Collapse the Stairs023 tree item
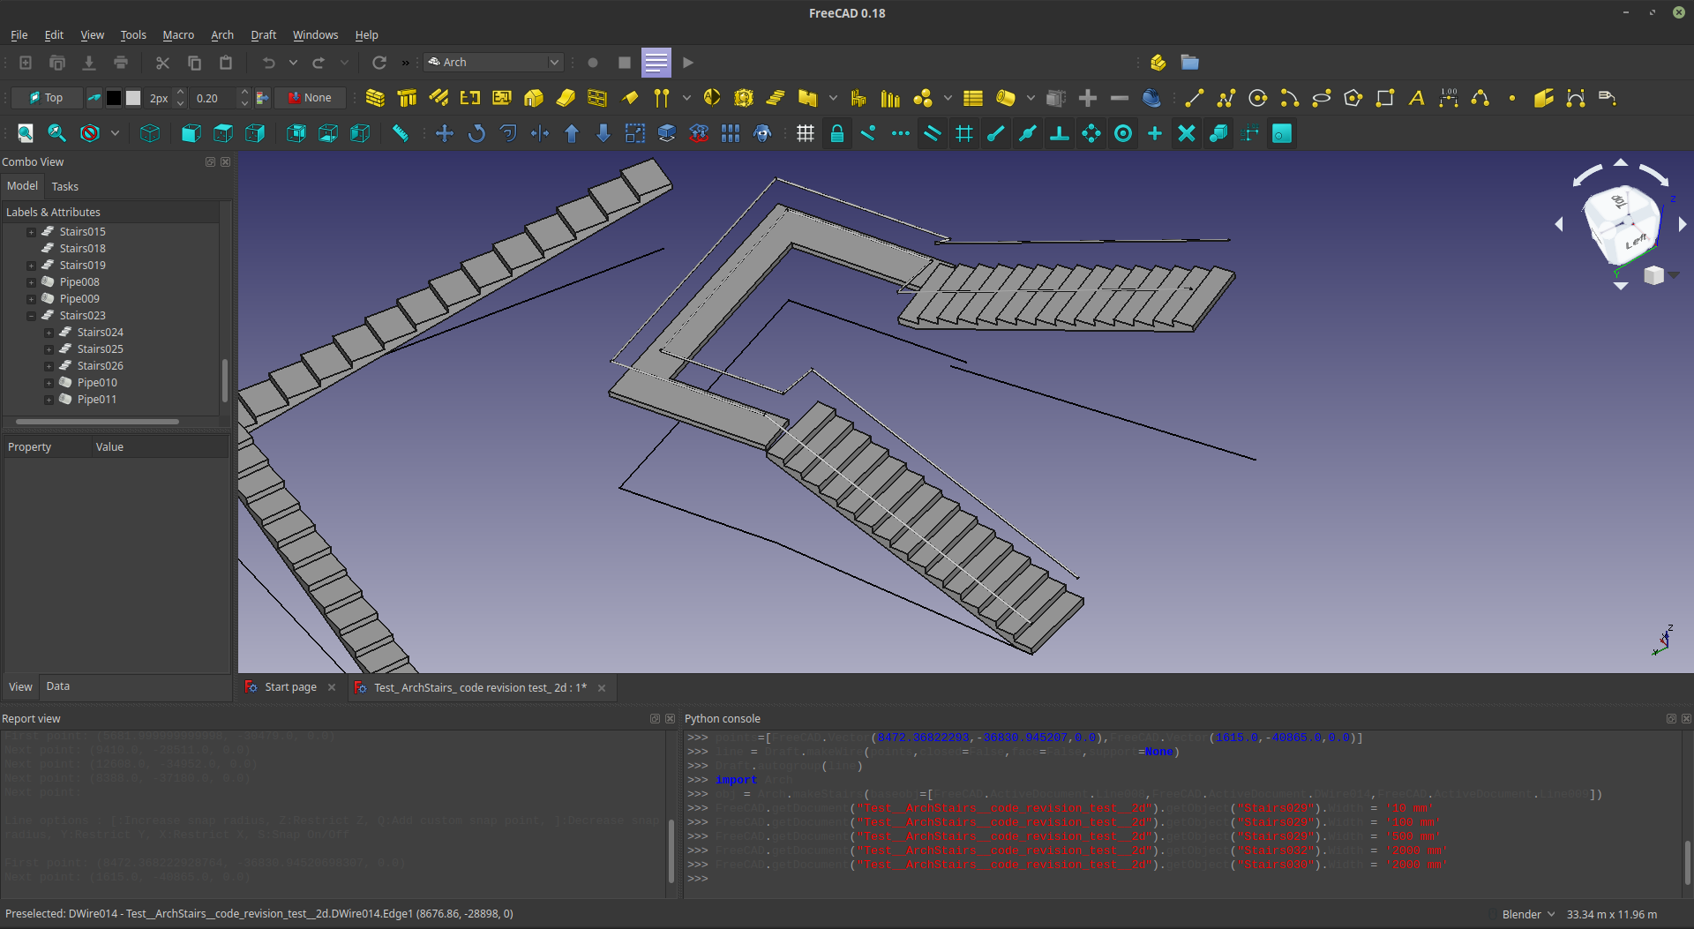The image size is (1694, 929). pyautogui.click(x=31, y=316)
